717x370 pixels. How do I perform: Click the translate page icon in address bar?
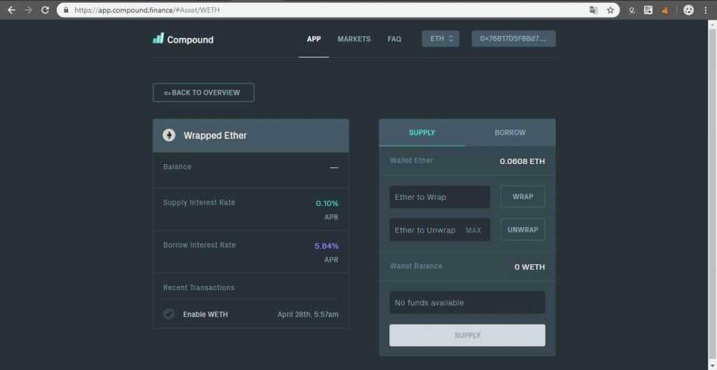point(594,10)
